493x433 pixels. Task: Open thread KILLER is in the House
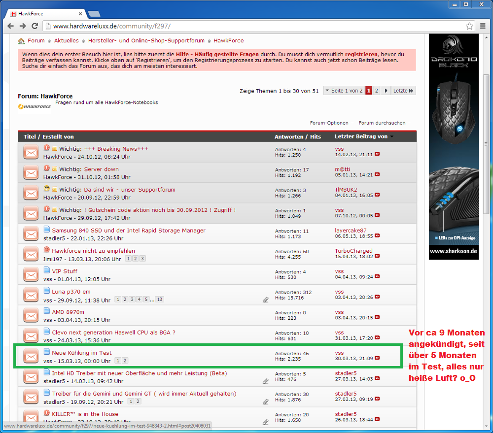click(85, 414)
